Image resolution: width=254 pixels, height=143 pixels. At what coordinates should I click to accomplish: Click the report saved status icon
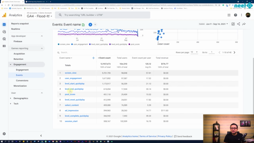pyautogui.click(x=83, y=25)
